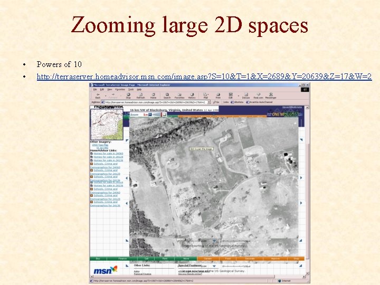The width and height of the screenshot is (380, 285).
Task: Open the View menu
Action: click(x=110, y=89)
